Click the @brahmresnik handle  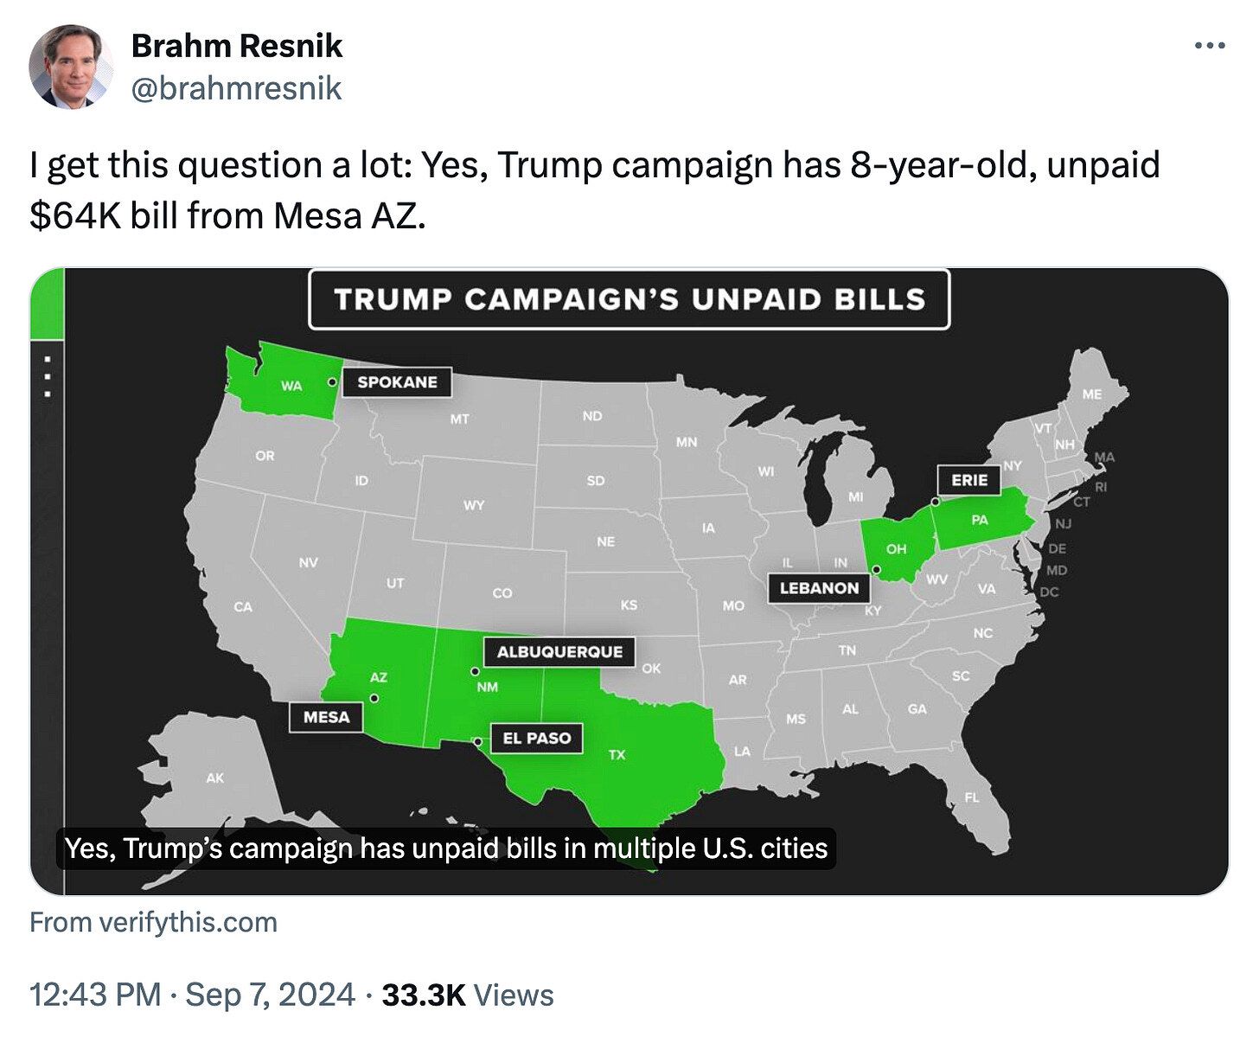pyautogui.click(x=236, y=87)
